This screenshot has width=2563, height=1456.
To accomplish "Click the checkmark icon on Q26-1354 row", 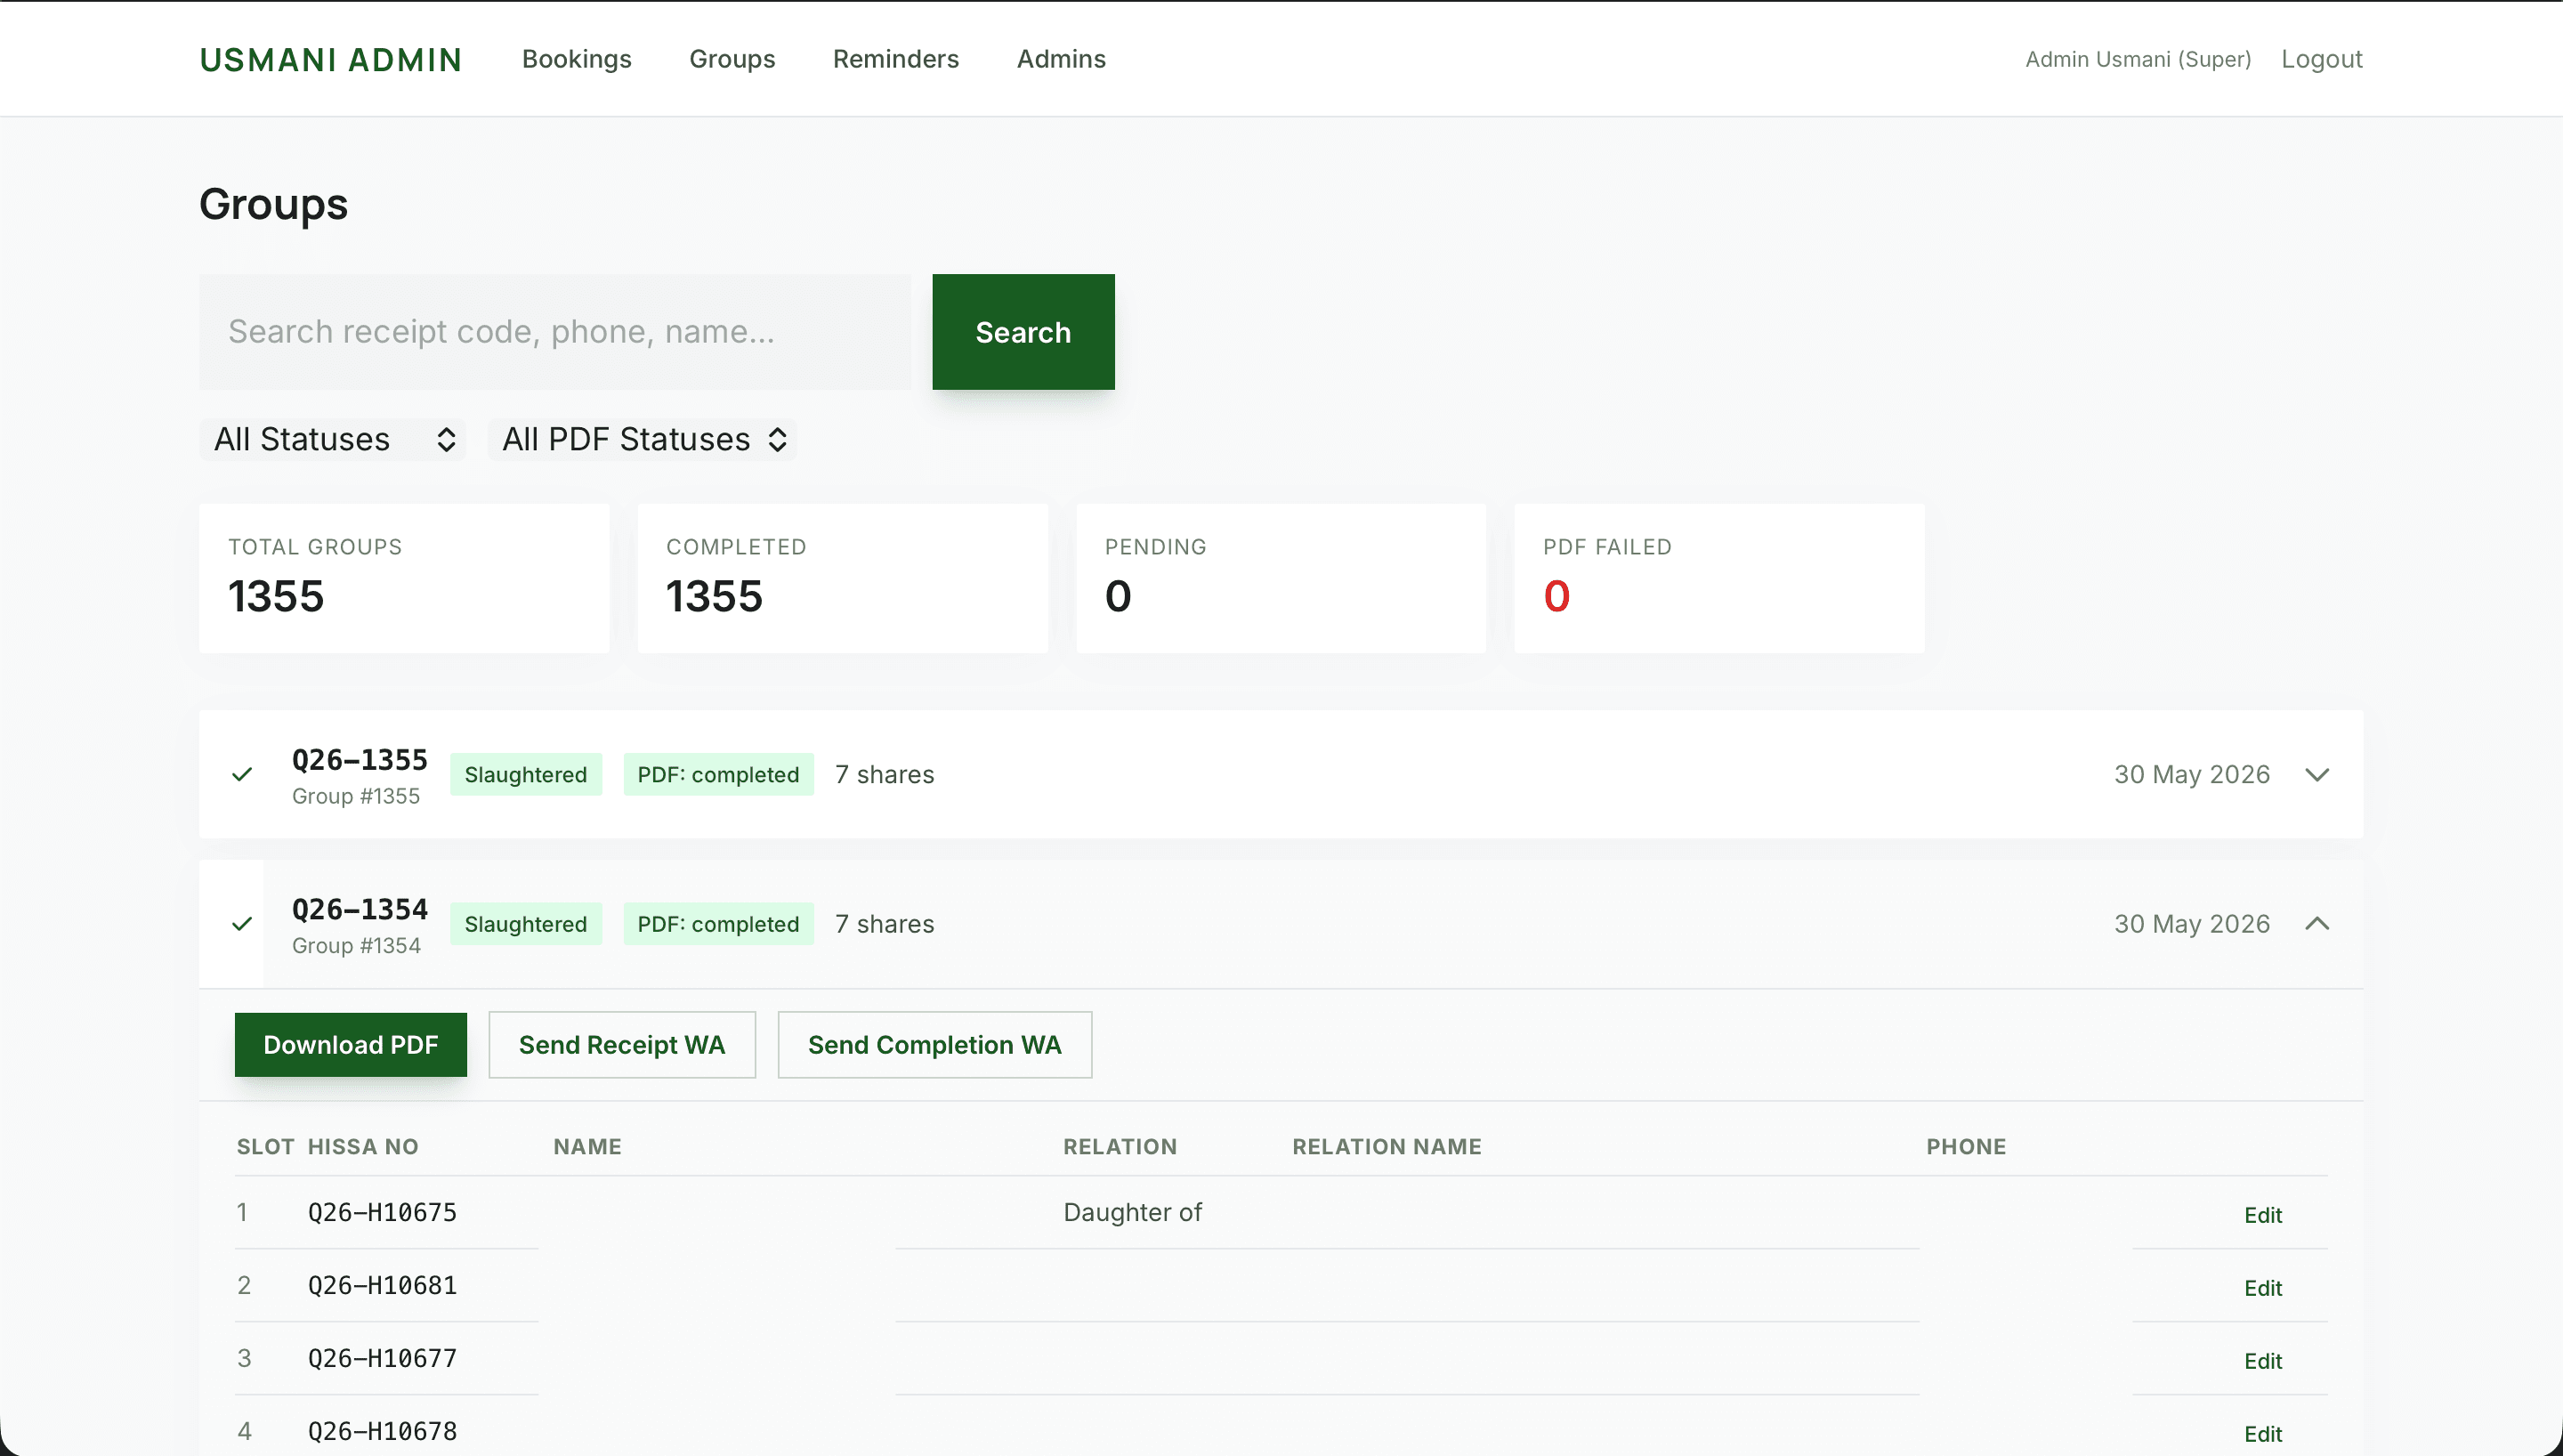I will tap(242, 923).
